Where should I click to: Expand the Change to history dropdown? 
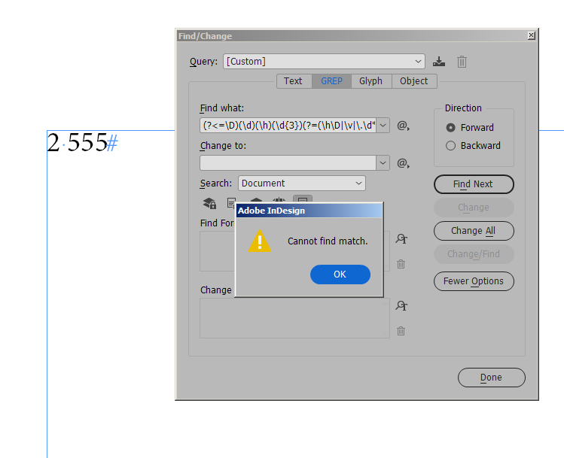(x=383, y=163)
